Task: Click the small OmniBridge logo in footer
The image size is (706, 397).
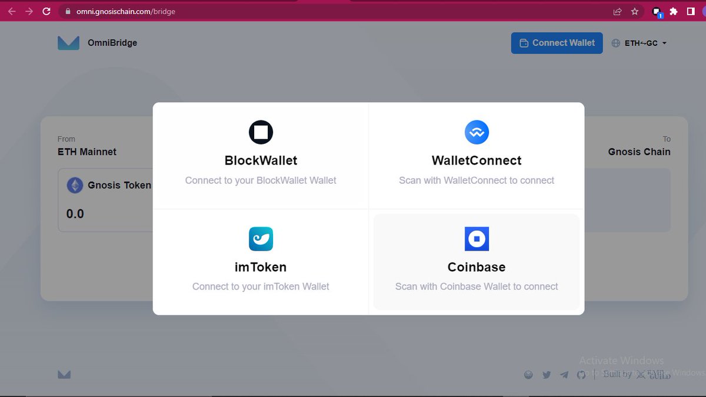Action: pos(64,374)
